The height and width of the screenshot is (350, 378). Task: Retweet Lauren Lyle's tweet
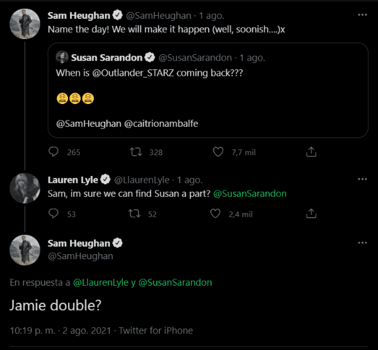coord(135,214)
